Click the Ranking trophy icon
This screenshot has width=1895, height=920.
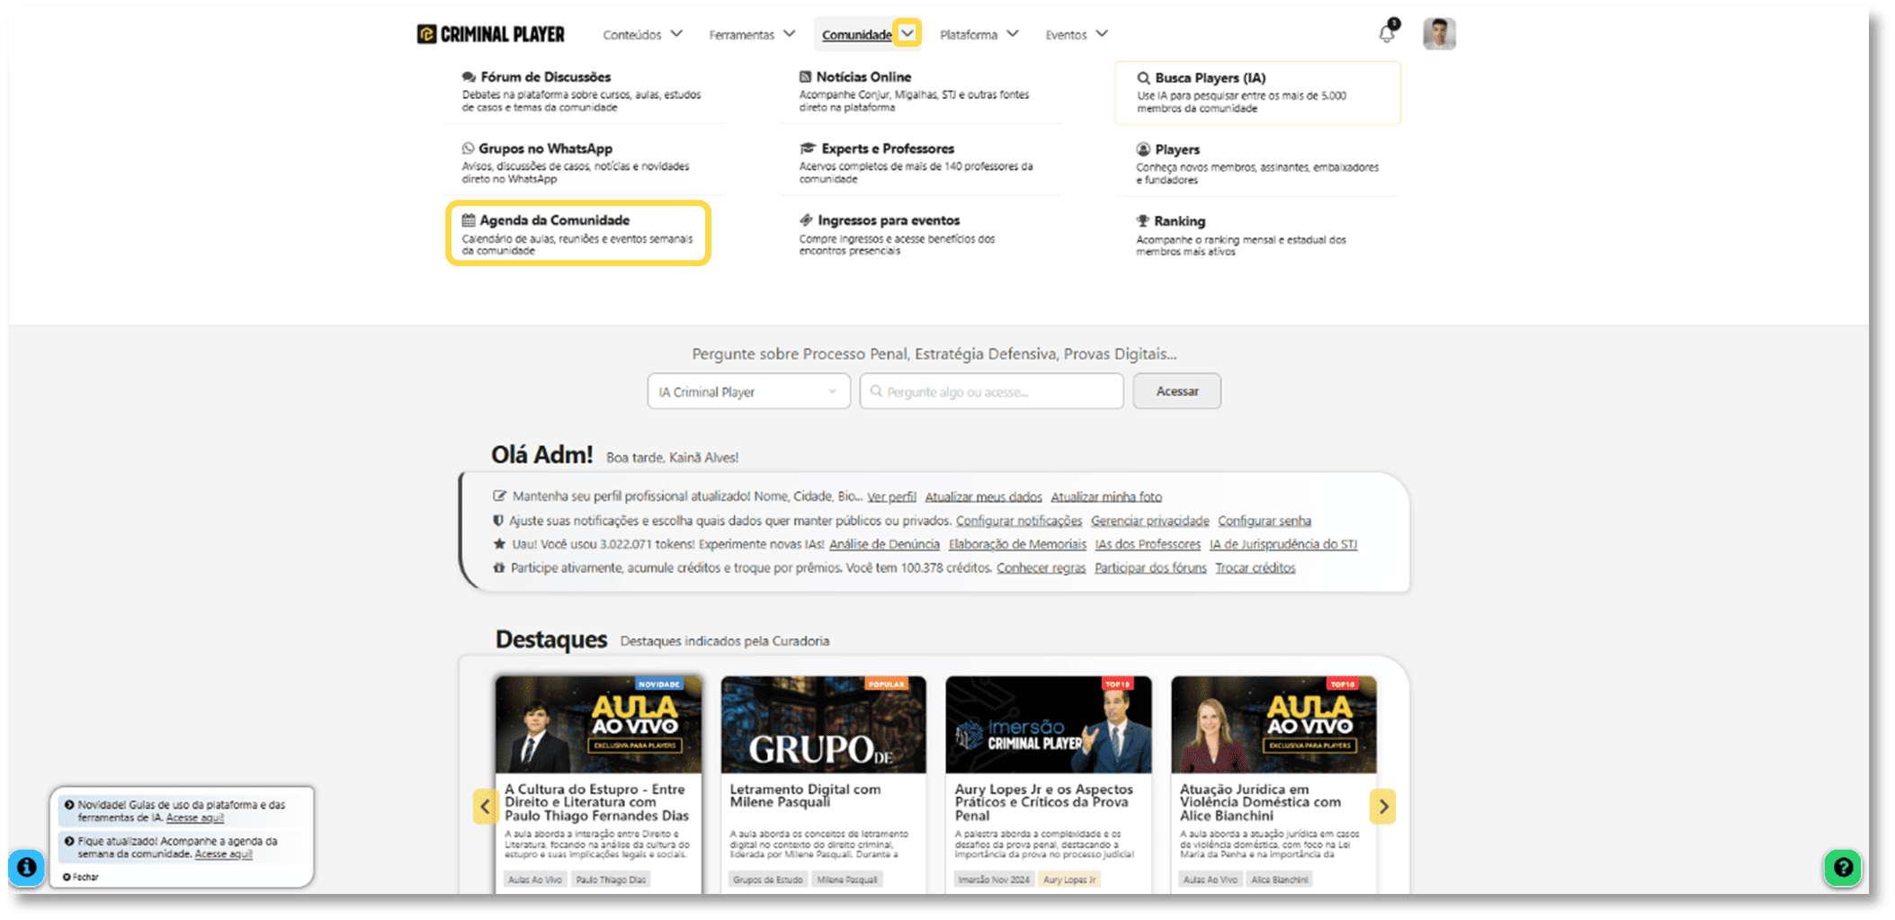(x=1143, y=220)
